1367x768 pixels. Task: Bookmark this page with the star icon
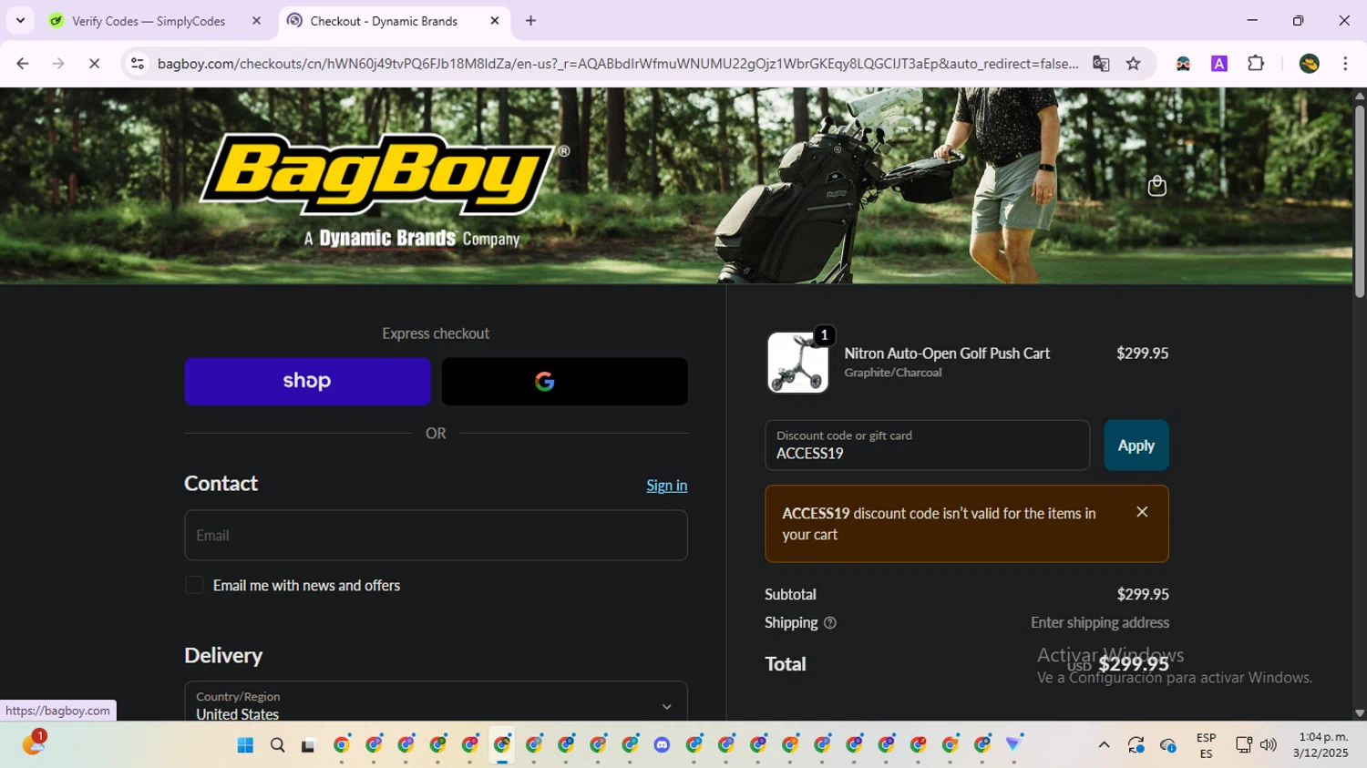tap(1133, 64)
